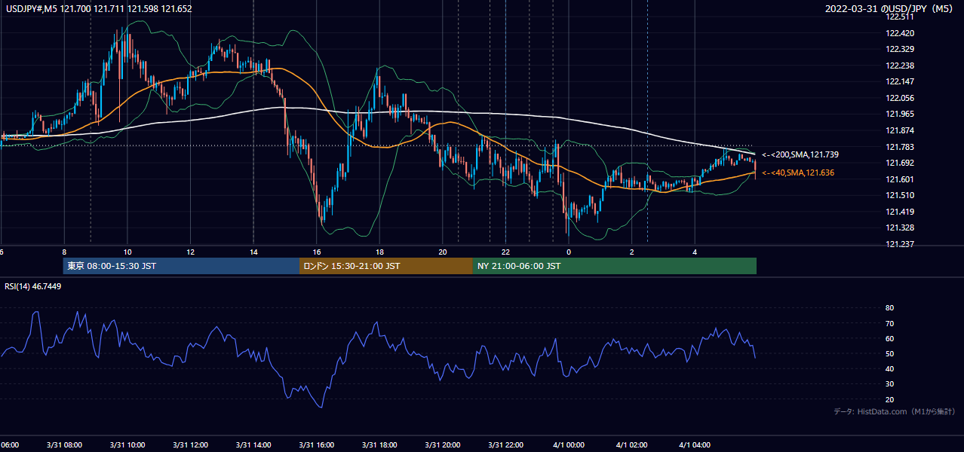Viewport: 964px width, 452px height.
Task: Click hour tick '22' under the price chart
Action: (x=505, y=252)
